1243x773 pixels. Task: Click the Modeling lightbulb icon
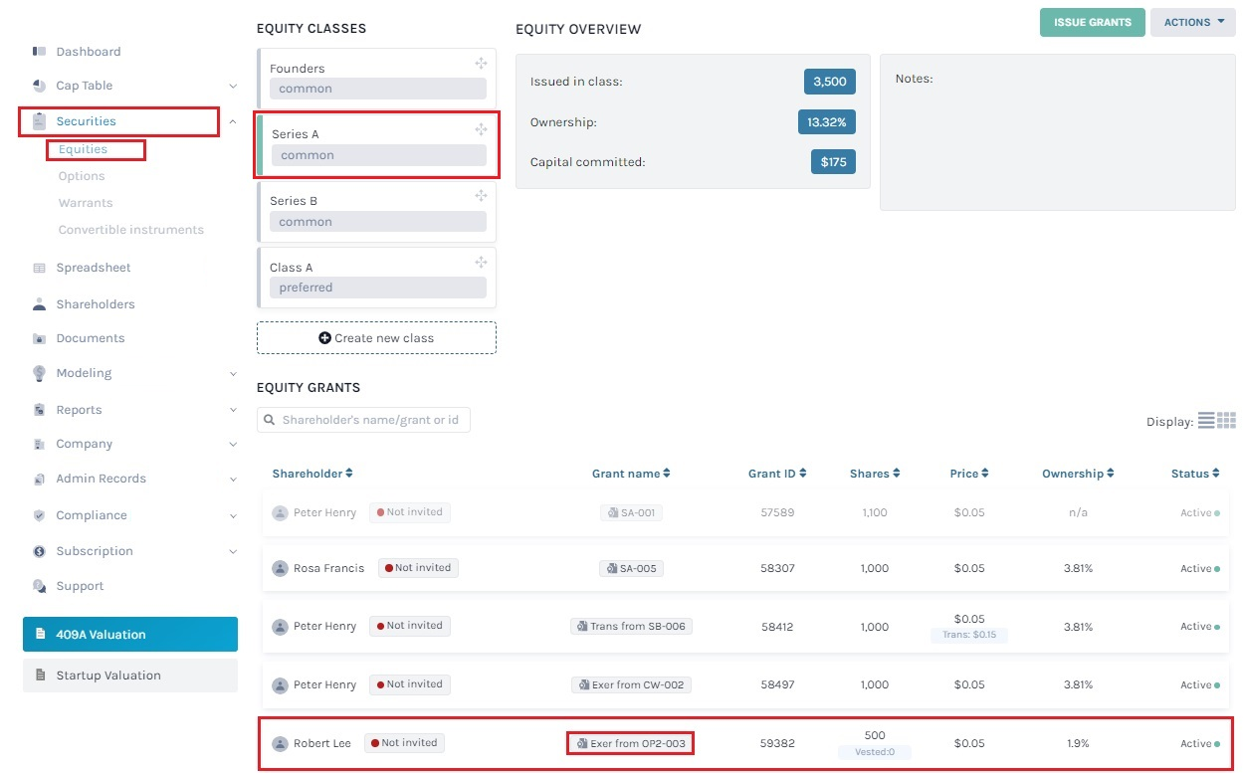tap(39, 373)
